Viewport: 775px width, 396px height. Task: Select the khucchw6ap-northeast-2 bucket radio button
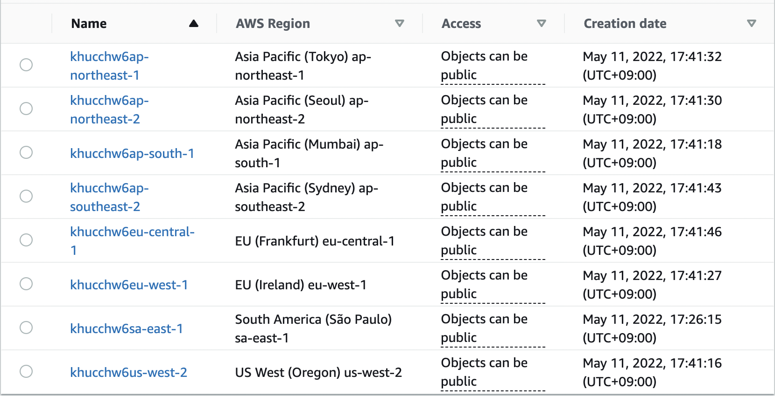(x=26, y=109)
